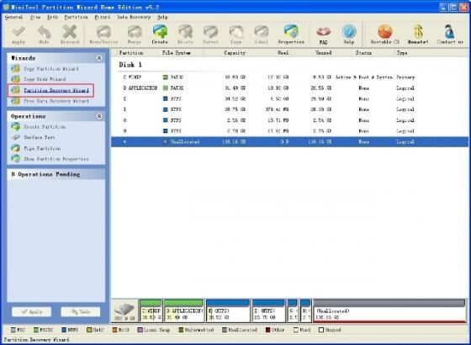
Task: Click the Status column header
Action: click(x=363, y=53)
